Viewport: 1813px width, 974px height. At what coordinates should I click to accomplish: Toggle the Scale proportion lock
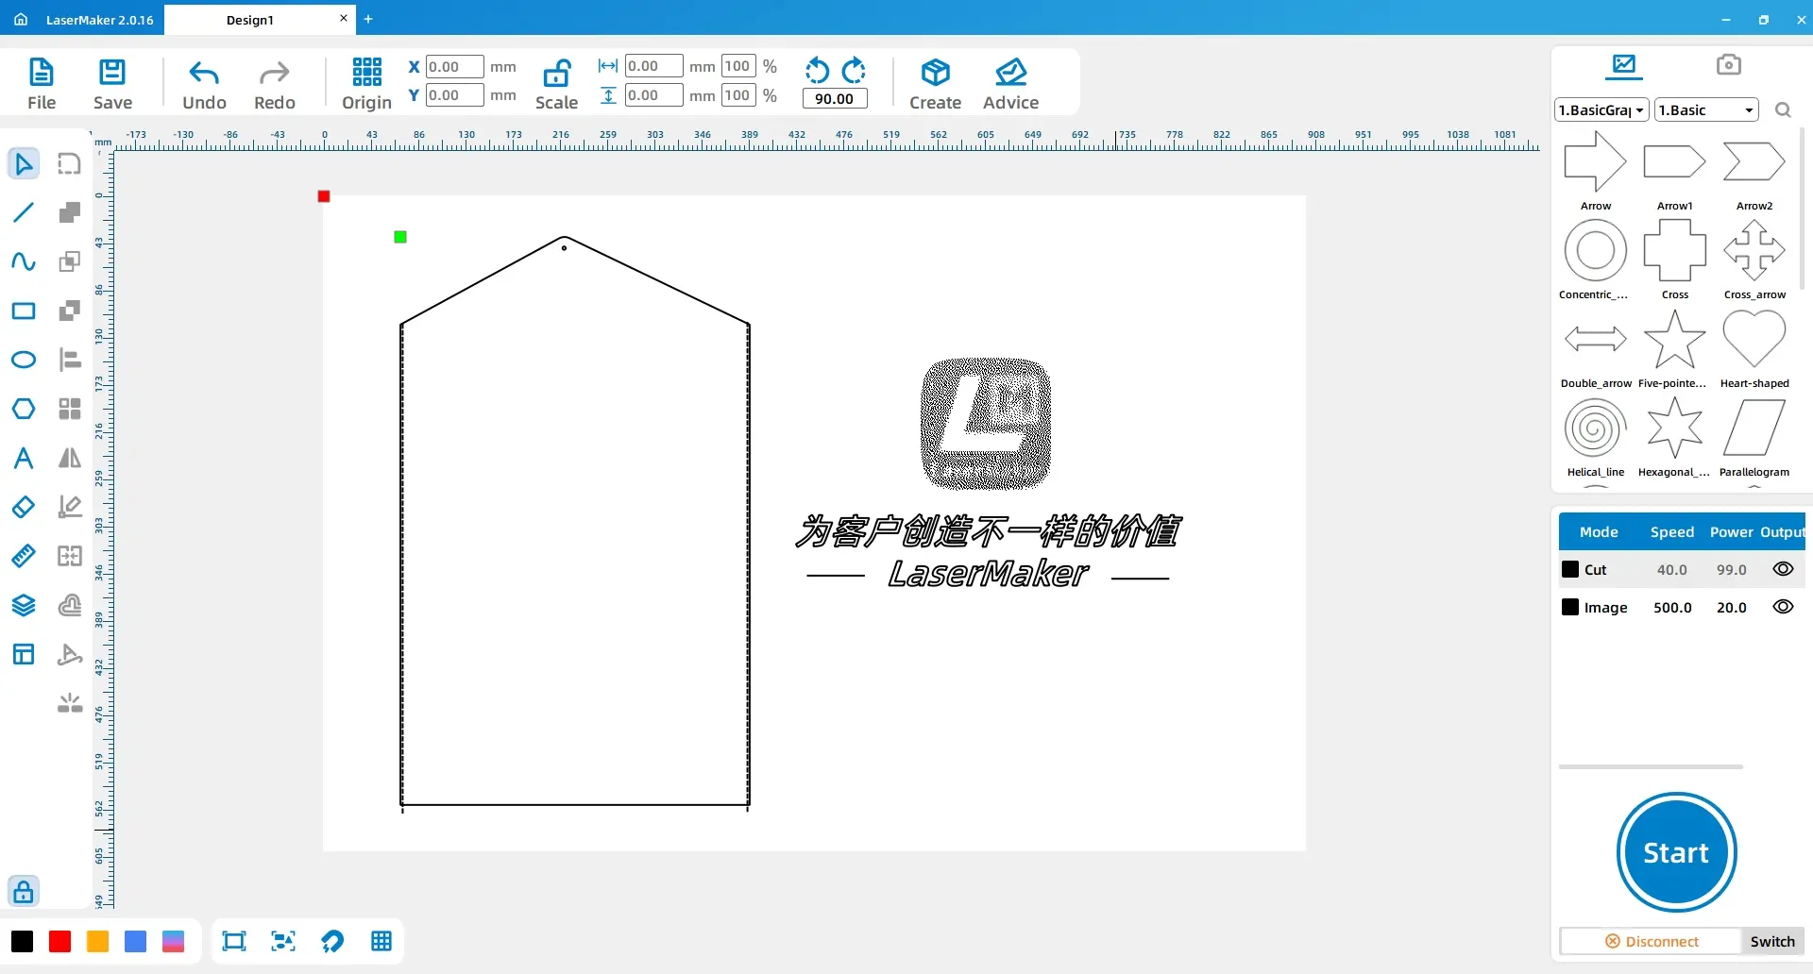556,84
